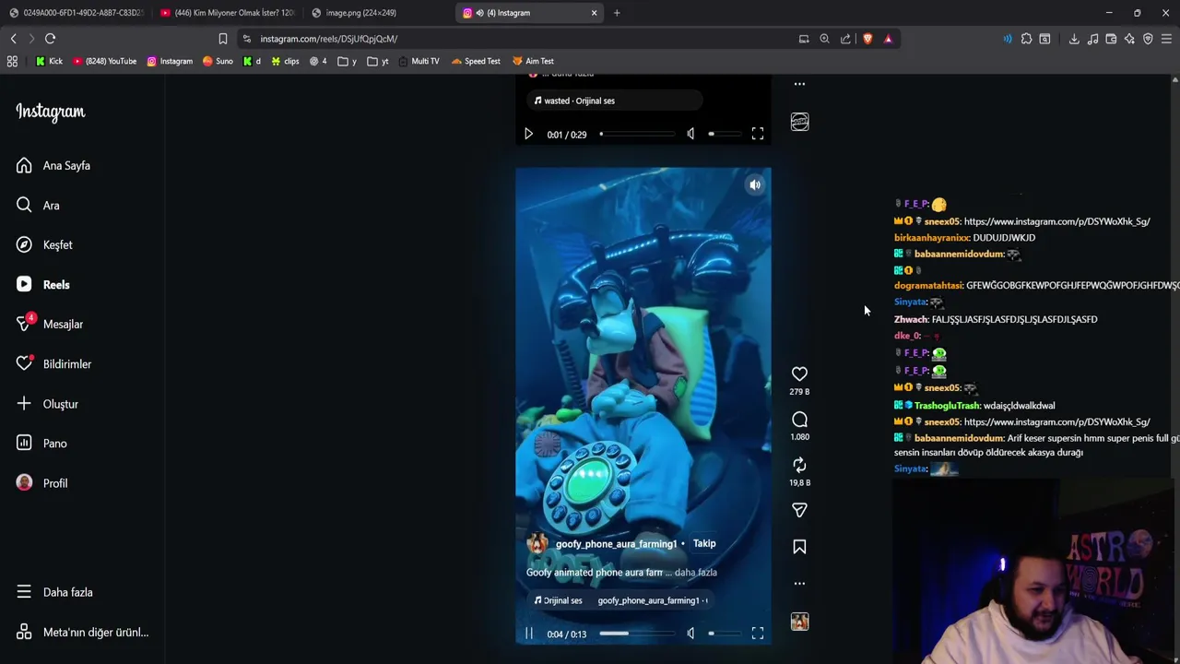Bookmark this page in address bar
The width and height of the screenshot is (1180, 664).
click(x=222, y=39)
